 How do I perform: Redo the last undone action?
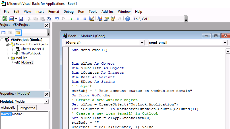63,19
